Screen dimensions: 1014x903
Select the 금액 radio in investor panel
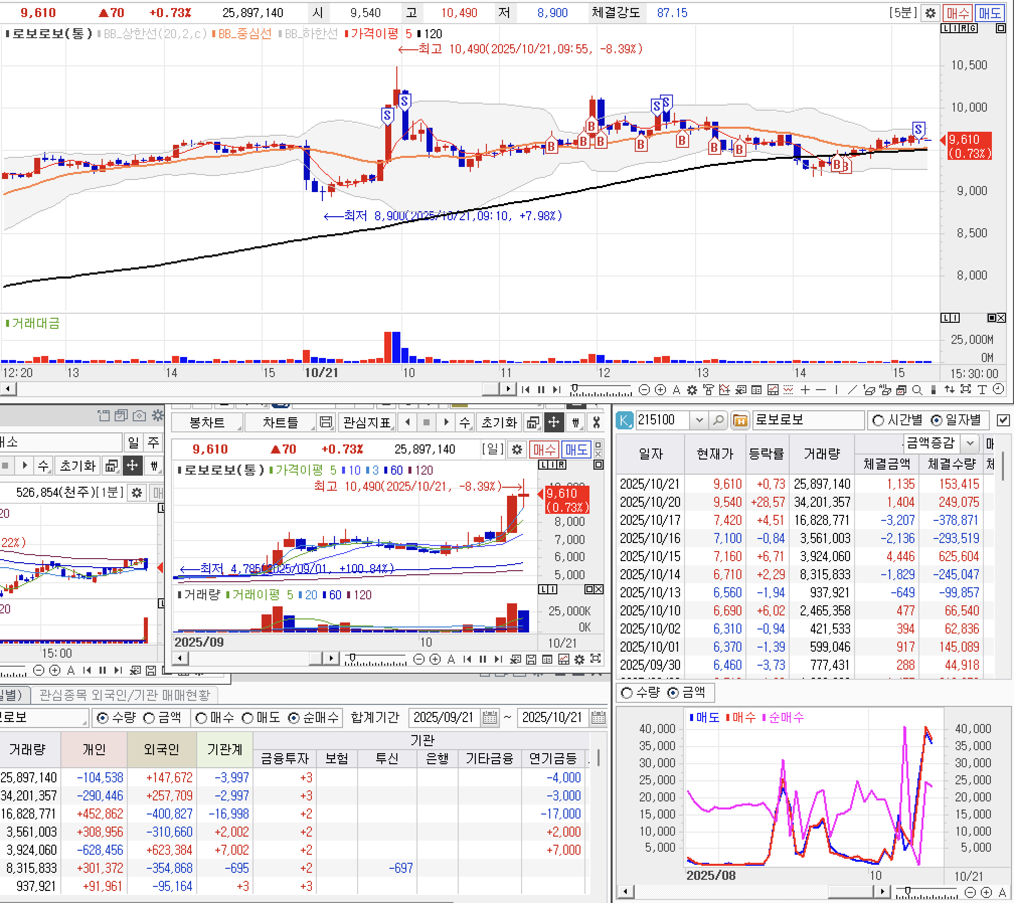click(149, 718)
